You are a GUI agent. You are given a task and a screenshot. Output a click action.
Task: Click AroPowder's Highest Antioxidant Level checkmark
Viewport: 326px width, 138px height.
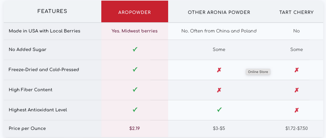135,110
